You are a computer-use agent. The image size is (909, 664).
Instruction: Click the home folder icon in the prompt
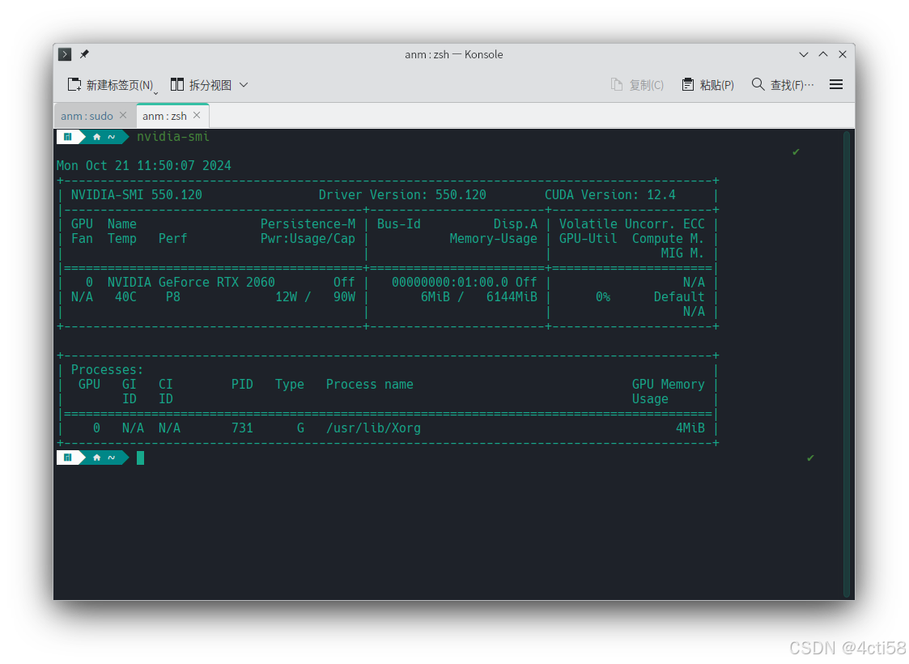[96, 137]
